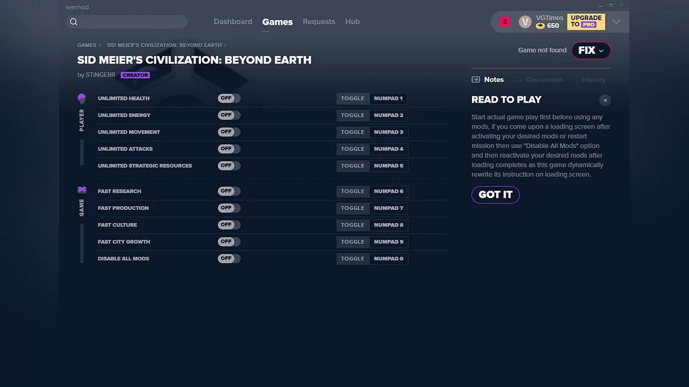Click the chevron after GAMES breadcrumb
689x387 pixels.
99,45
